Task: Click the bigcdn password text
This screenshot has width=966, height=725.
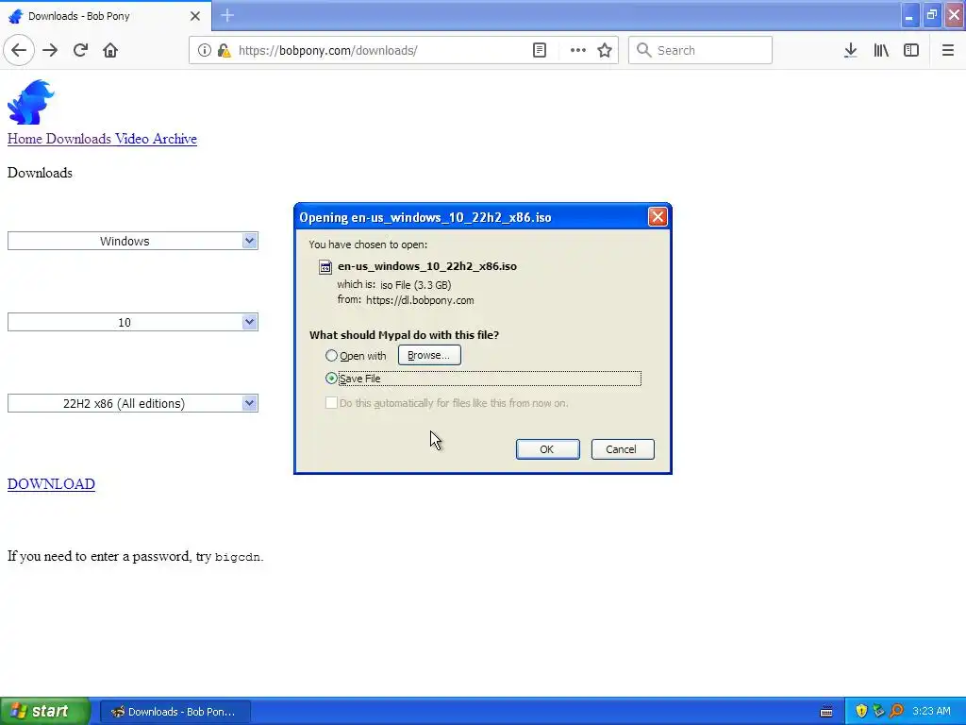Action: [237, 557]
